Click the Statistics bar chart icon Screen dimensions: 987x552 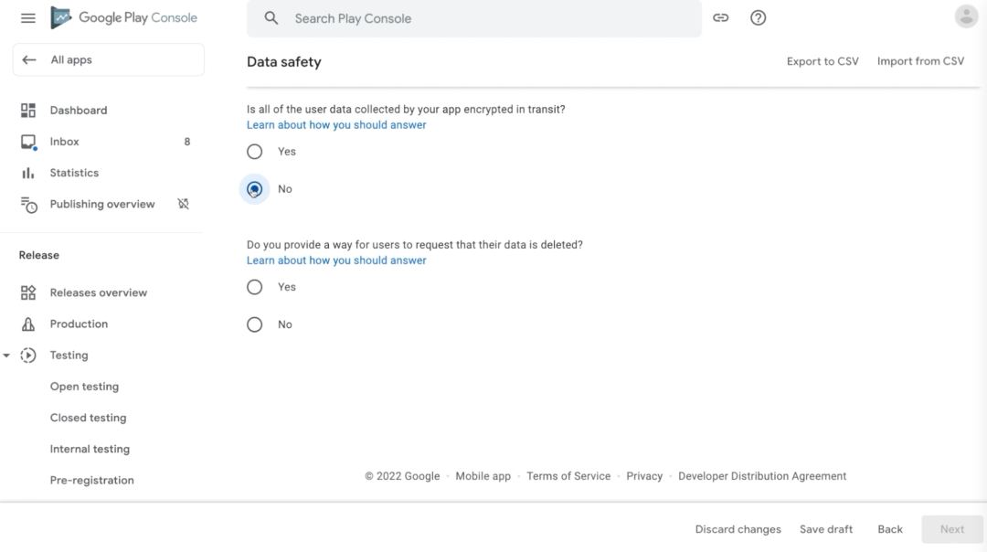tap(28, 173)
